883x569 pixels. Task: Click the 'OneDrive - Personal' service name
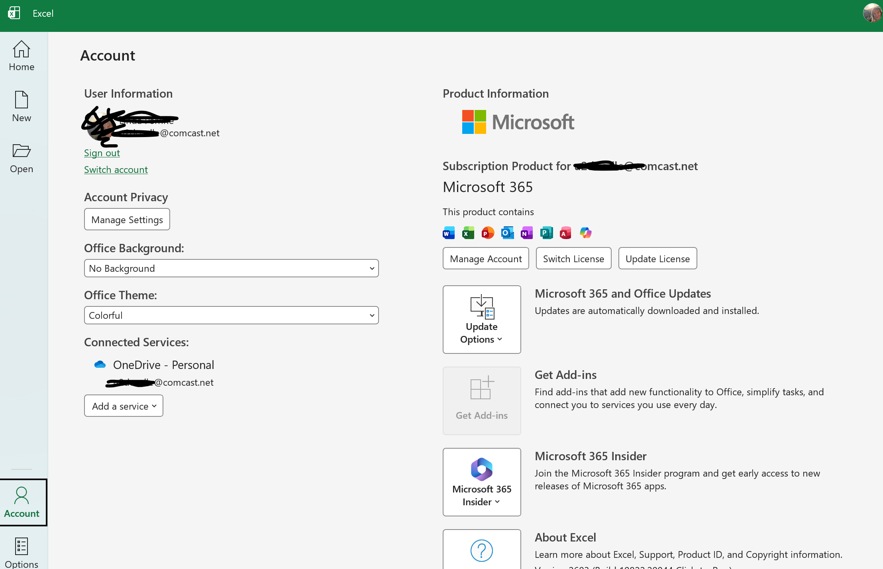tap(164, 365)
